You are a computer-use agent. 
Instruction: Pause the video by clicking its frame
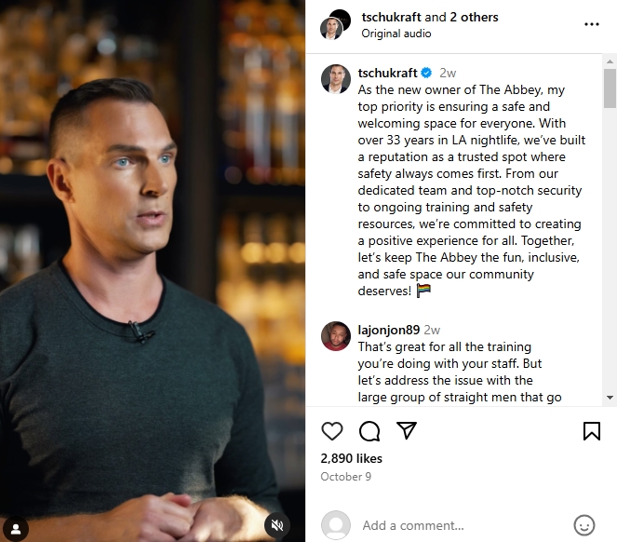[153, 271]
